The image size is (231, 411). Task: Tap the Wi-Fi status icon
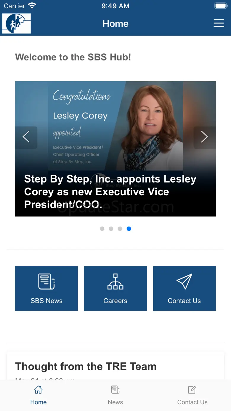(32, 6)
